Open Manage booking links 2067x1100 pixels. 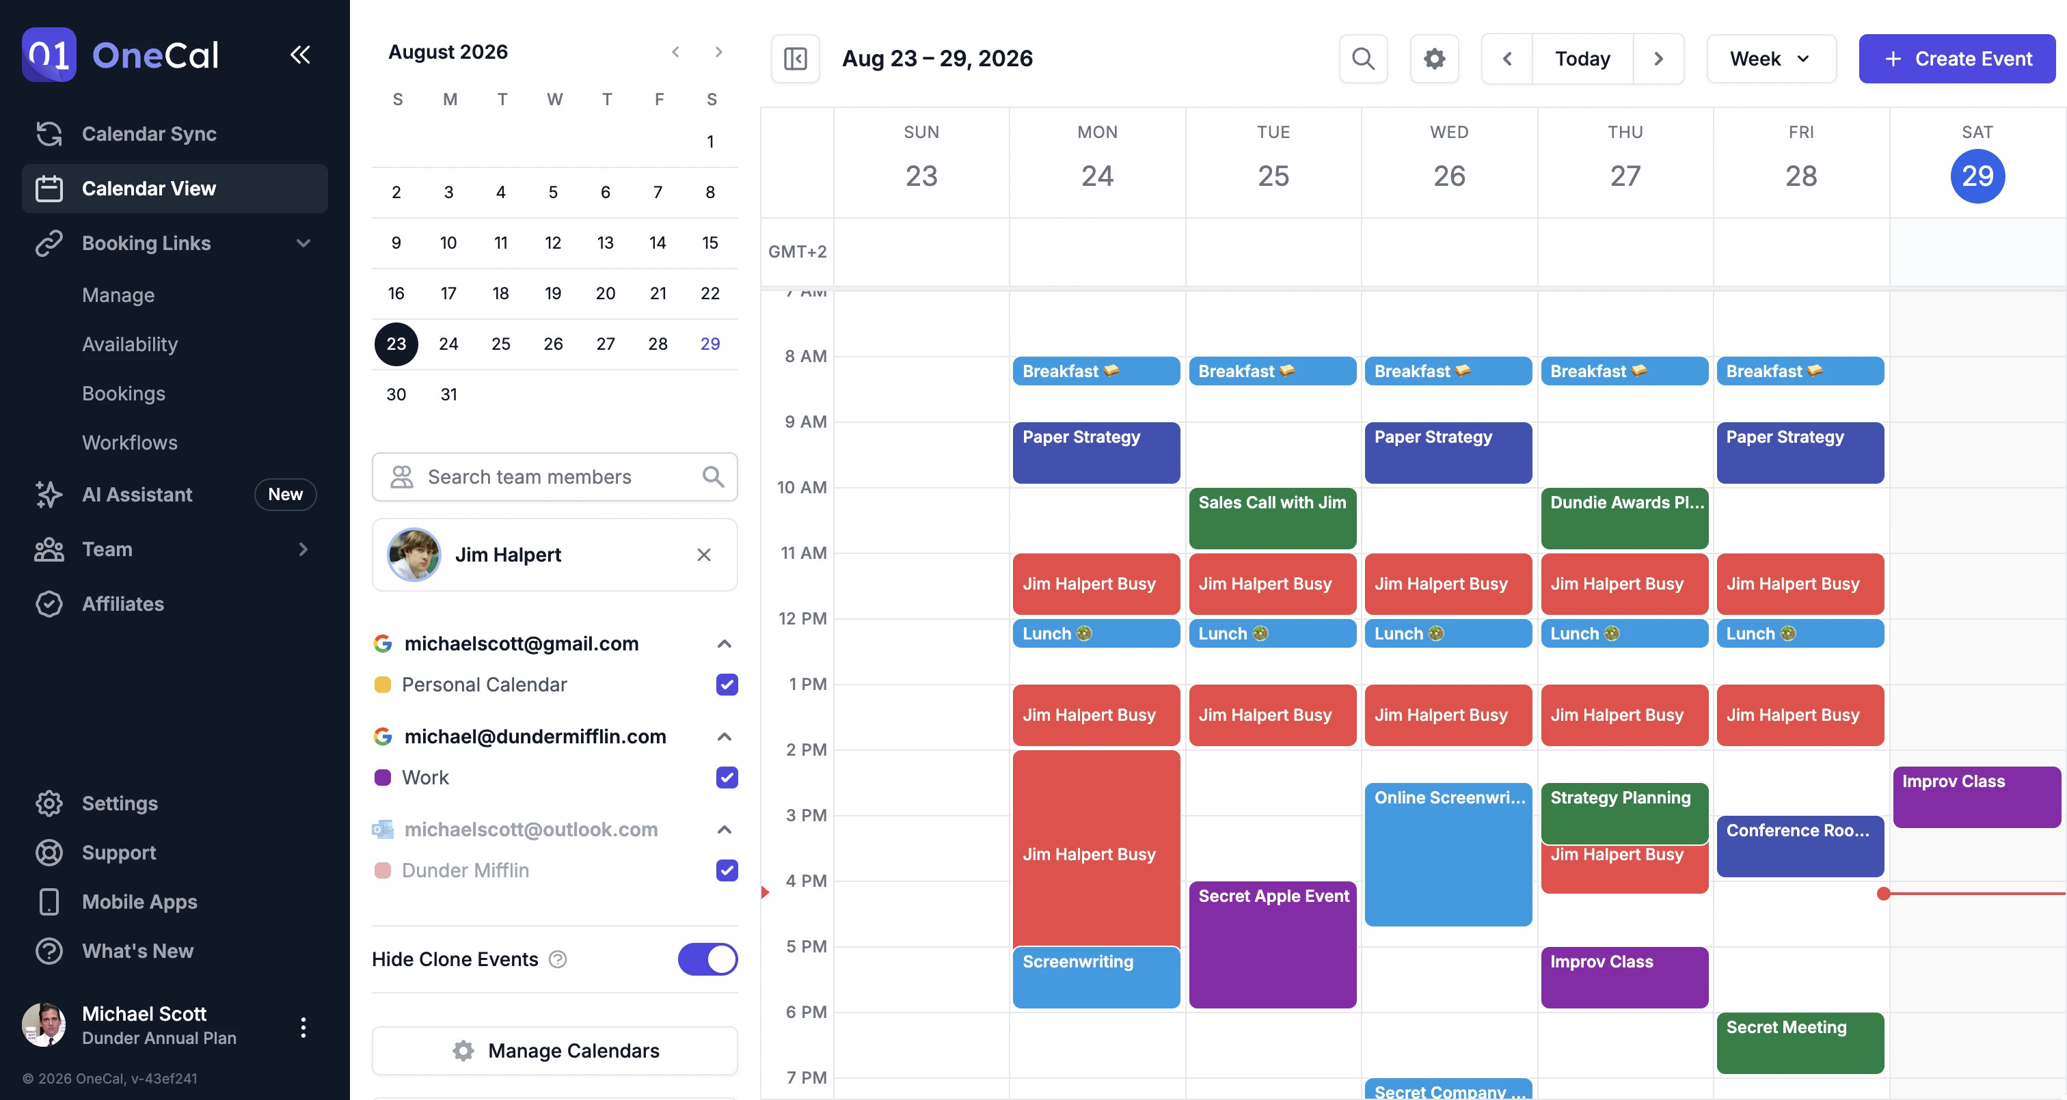[118, 295]
